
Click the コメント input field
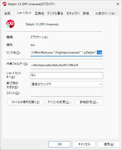point(67,93)
